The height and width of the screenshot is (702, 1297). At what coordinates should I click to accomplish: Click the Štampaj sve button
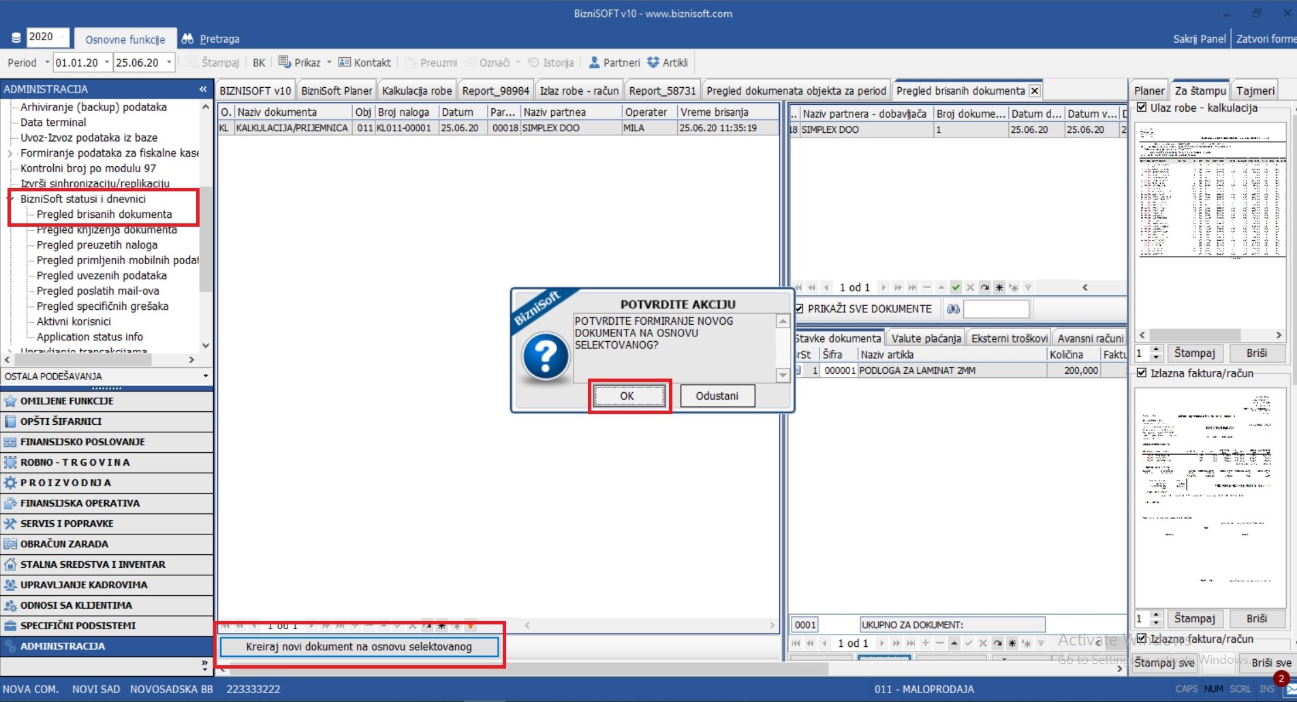coord(1164,663)
